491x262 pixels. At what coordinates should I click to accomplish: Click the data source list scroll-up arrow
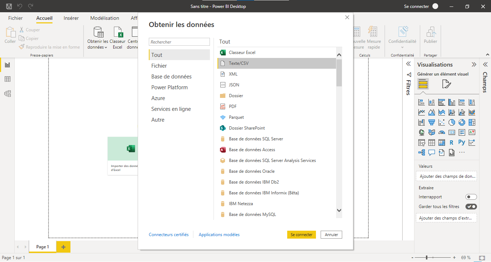pyautogui.click(x=339, y=55)
